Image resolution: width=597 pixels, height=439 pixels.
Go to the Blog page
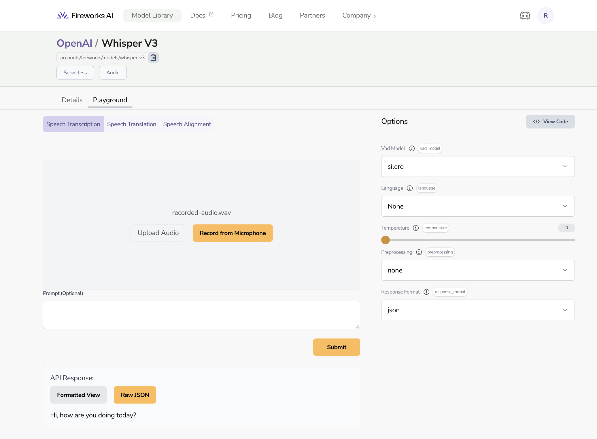275,16
